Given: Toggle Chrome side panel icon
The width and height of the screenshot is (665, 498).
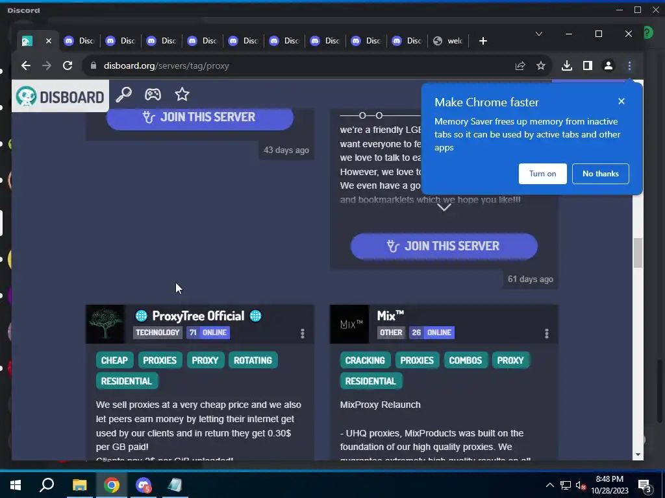Looking at the screenshot, I should click(587, 65).
